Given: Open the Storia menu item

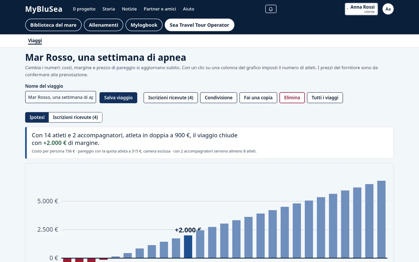Looking at the screenshot, I should (109, 9).
